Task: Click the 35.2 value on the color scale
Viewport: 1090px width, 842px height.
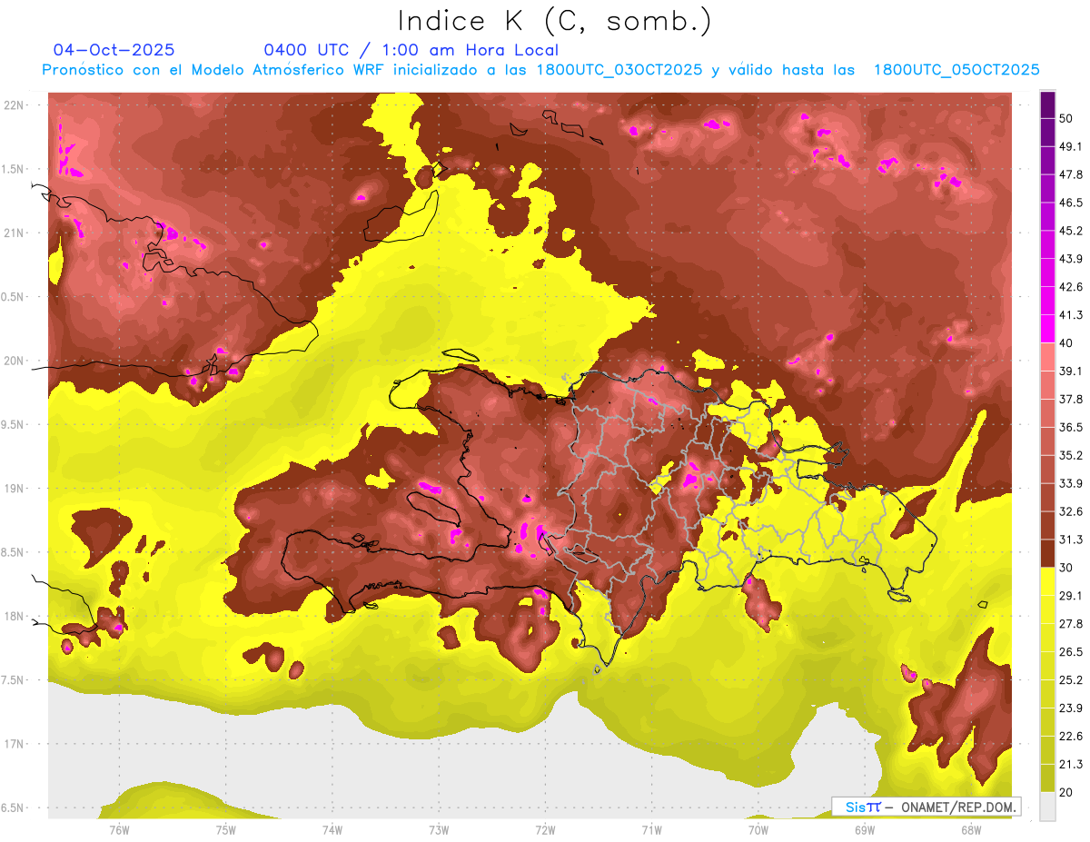Action: click(1070, 455)
